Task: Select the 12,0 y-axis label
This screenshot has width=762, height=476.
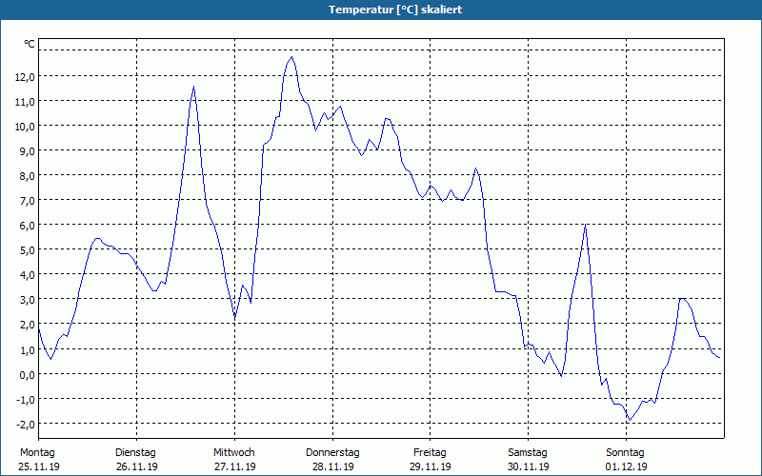Action: [25, 77]
